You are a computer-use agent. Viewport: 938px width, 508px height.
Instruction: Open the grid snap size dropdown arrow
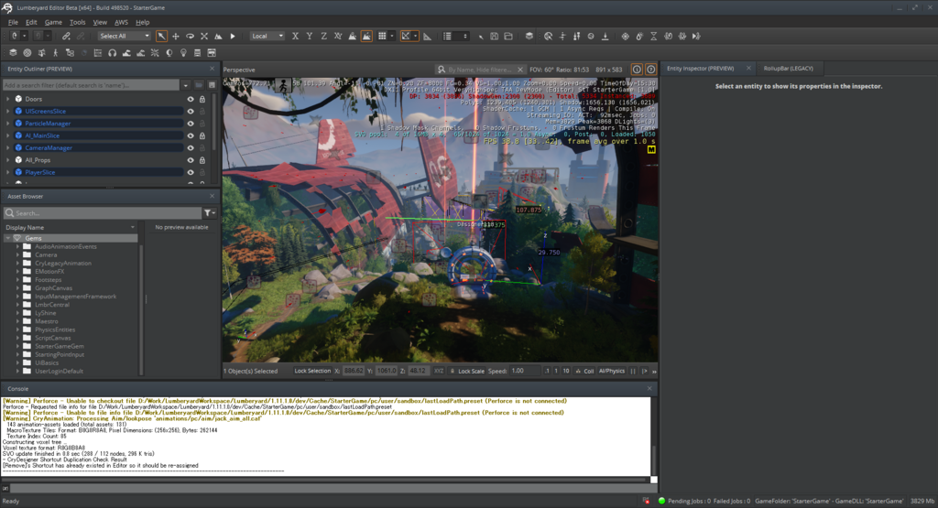pos(392,36)
